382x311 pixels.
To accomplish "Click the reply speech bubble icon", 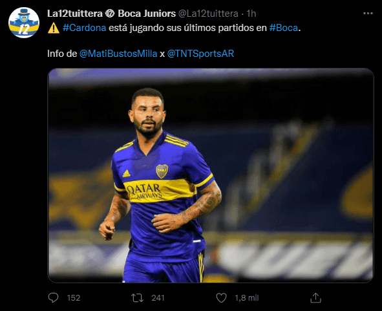I will 53,297.
